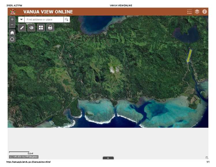Image resolution: width=216 pixels, height=167 pixels.
Task: Expand the attribute table bottom arrow
Action: coord(108,158)
